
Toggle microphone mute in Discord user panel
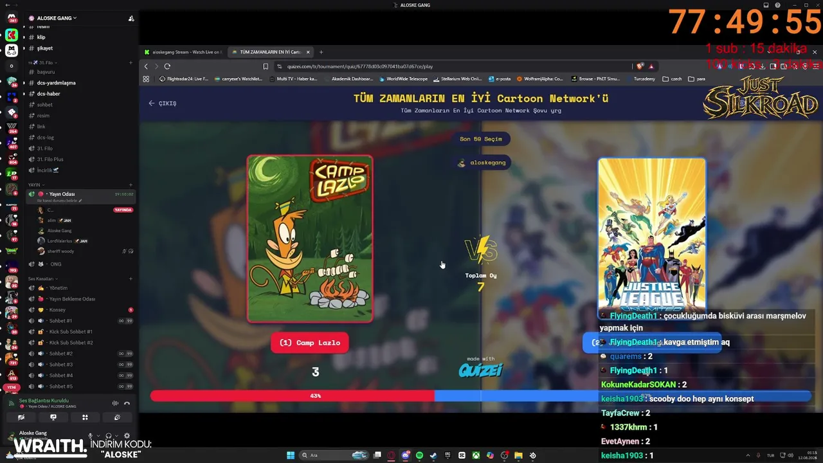(91, 436)
